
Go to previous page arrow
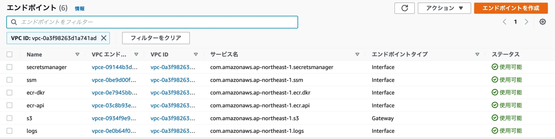click(504, 22)
